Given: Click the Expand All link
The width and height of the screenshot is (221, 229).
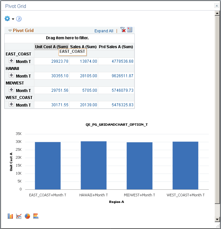Looking at the screenshot, I should click(104, 31).
